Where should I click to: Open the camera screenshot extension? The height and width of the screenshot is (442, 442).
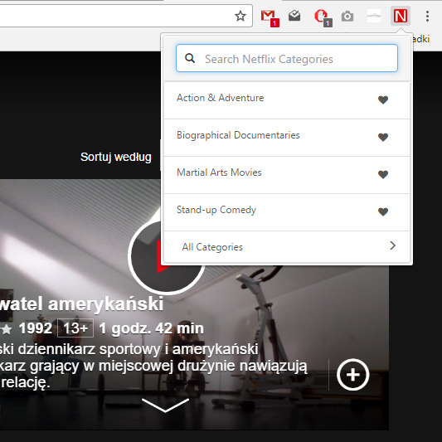point(347,17)
